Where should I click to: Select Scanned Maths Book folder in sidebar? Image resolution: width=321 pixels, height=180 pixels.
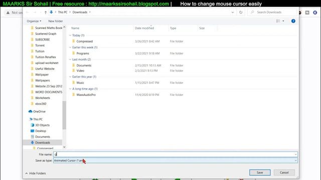click(47, 28)
